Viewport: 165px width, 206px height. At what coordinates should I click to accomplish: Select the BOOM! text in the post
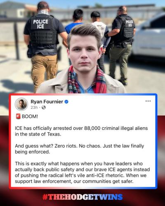point(30,117)
